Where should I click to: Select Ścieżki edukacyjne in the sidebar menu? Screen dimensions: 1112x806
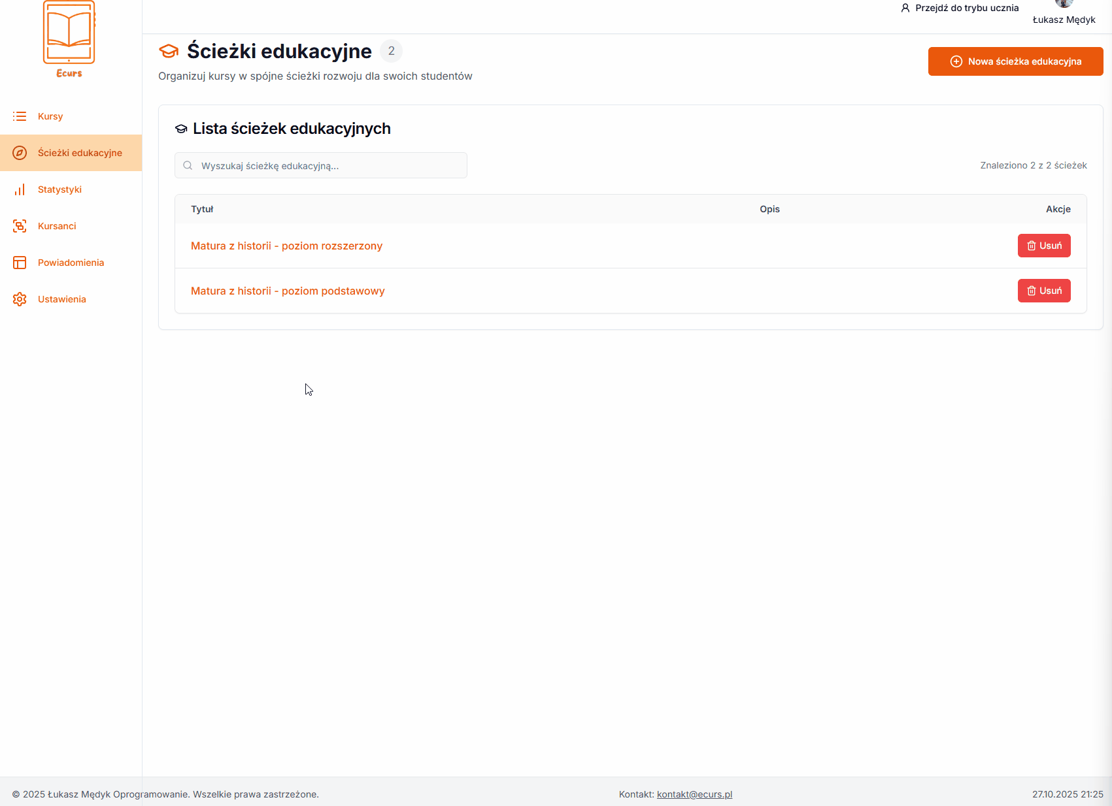click(80, 153)
